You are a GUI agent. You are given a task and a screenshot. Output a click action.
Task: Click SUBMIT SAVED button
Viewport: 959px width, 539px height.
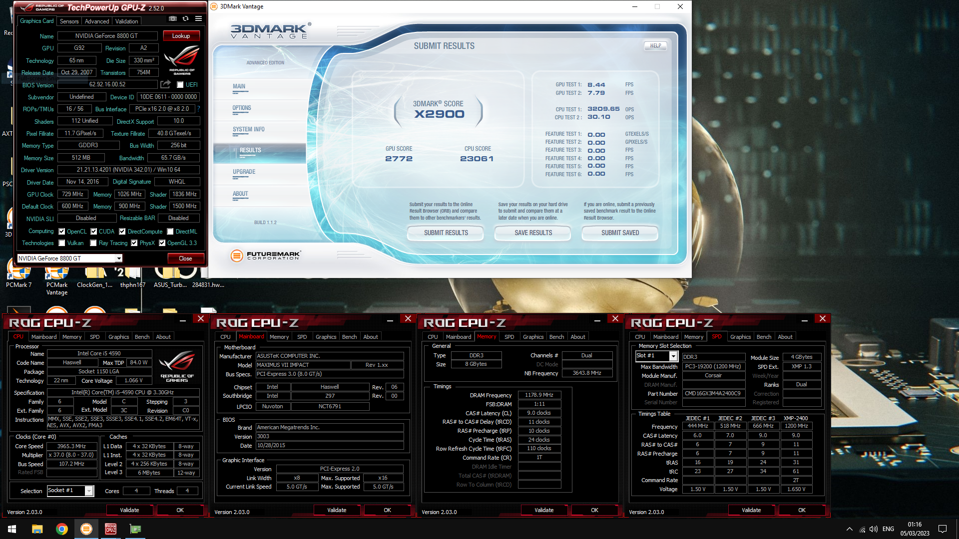(x=620, y=233)
